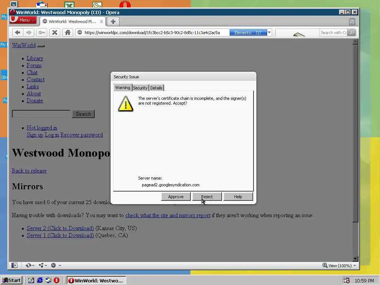Download from Server 1 (Quebec)
Image resolution: width=380 pixels, height=285 pixels.
click(x=60, y=235)
